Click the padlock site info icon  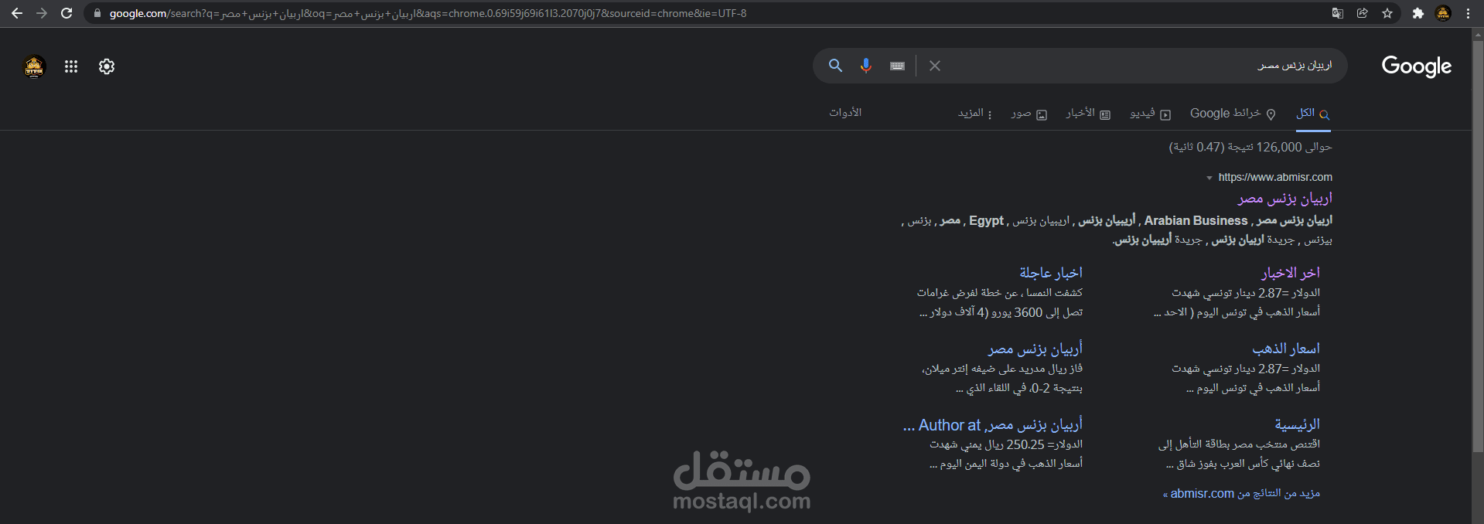(x=97, y=13)
